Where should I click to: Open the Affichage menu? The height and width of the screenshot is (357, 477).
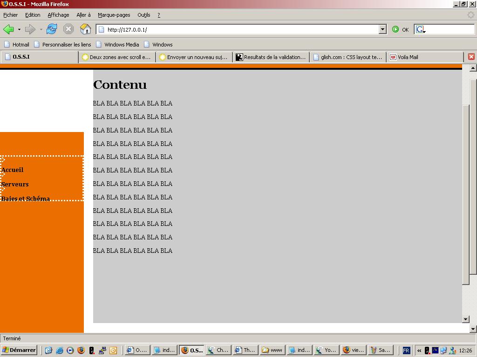pyautogui.click(x=58, y=15)
